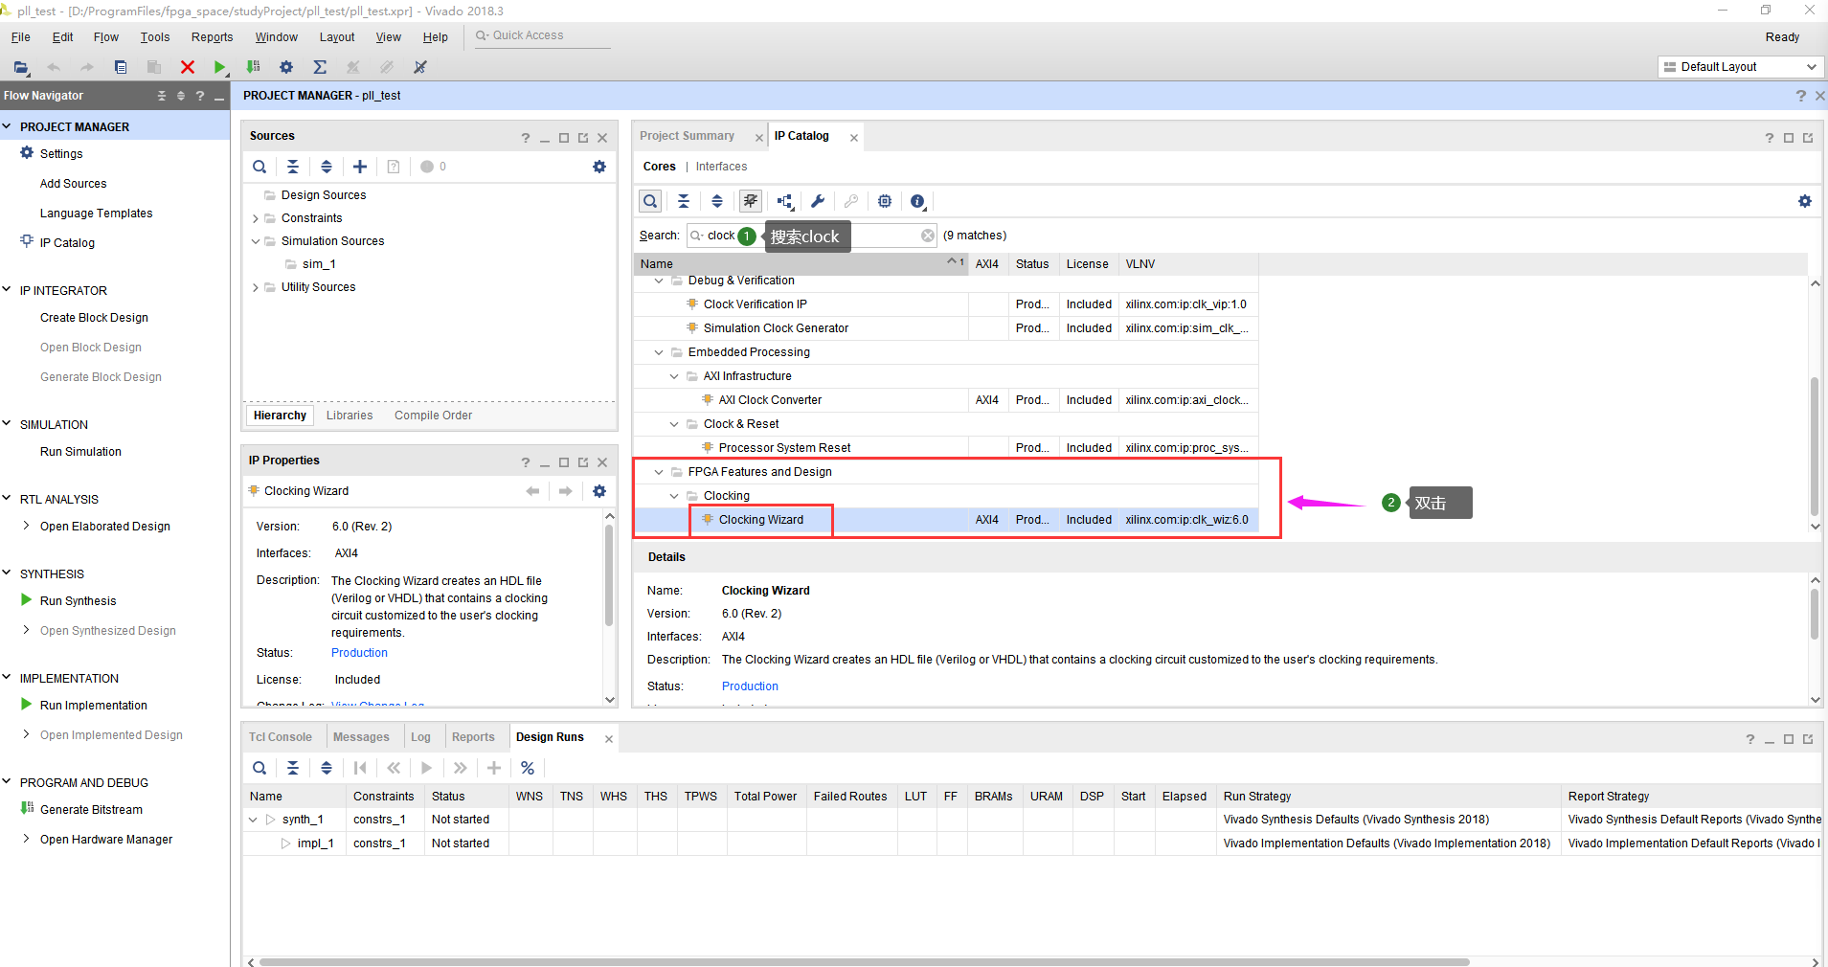
Task: Click the Open Project icon in main toolbar
Action: [21, 67]
